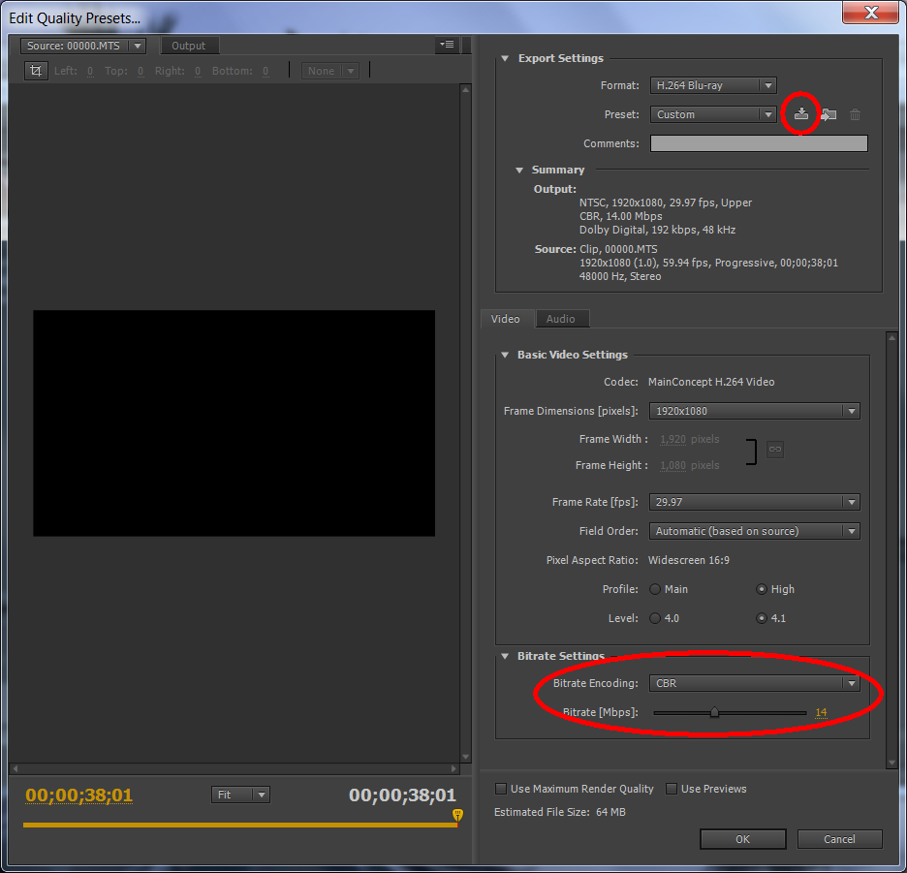907x873 pixels.
Task: Click the Import Preset folder icon
Action: (x=829, y=114)
